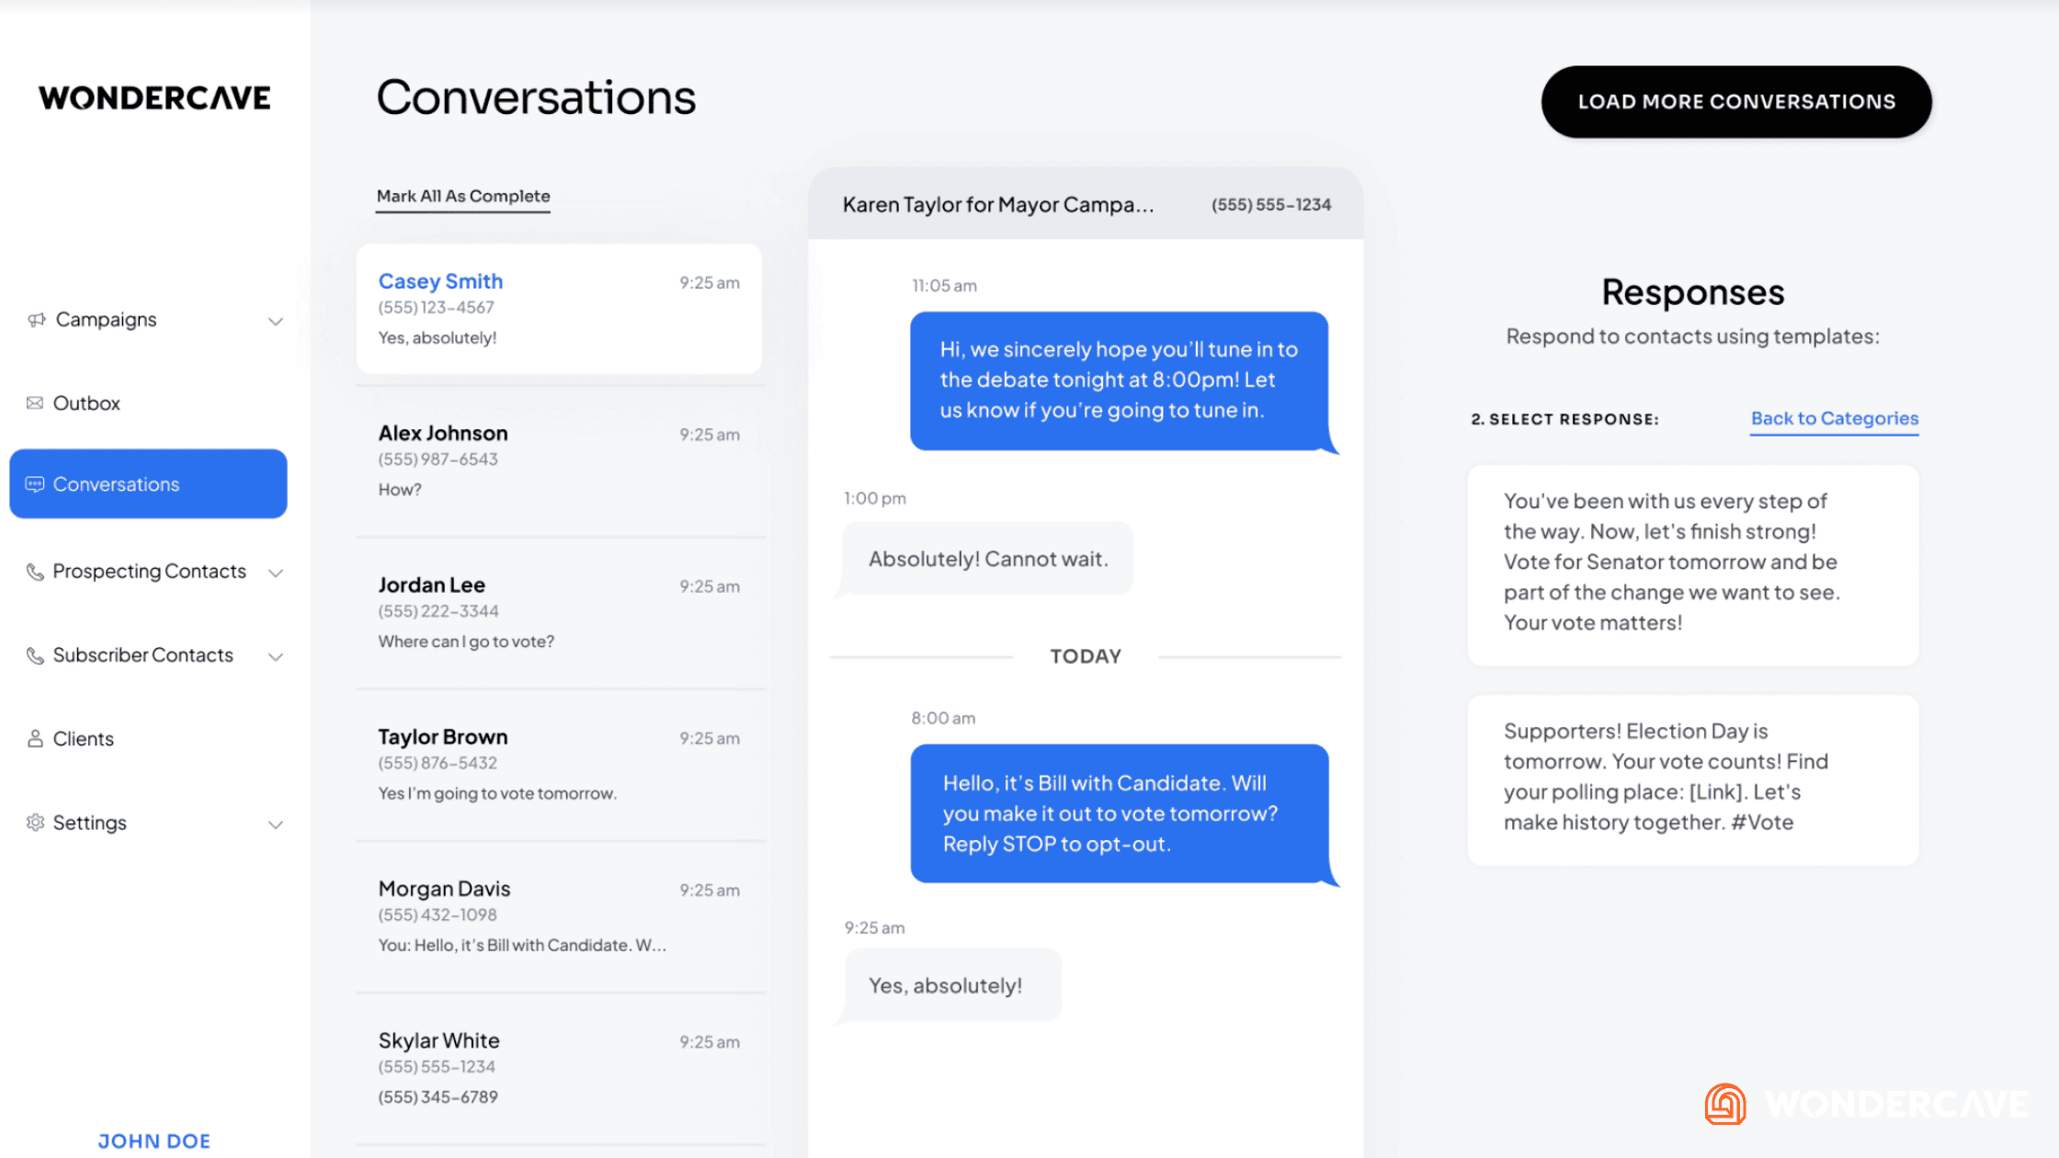Image resolution: width=2059 pixels, height=1158 pixels.
Task: Expand the Settings chevron
Action: tap(275, 824)
